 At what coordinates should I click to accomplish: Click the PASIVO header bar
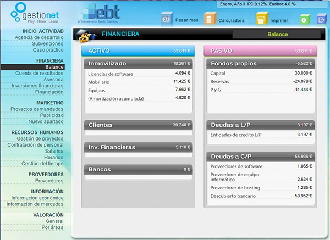click(260, 51)
